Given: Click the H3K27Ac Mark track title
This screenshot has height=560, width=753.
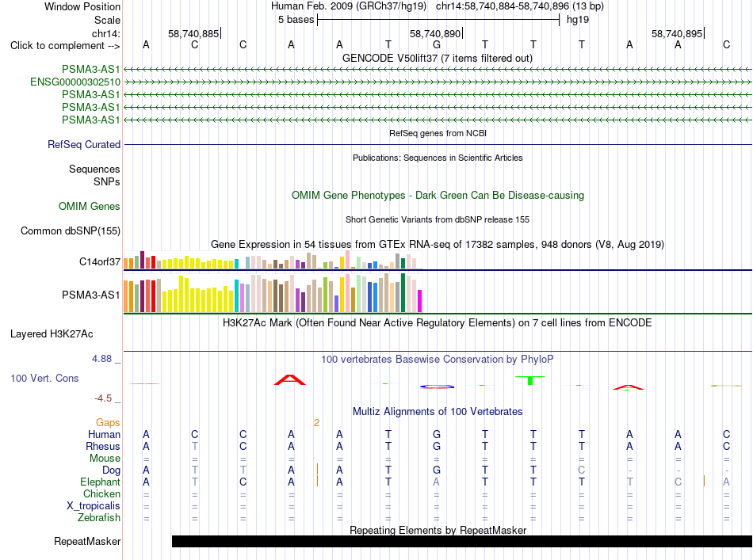Looking at the screenshot, I should 438,322.
